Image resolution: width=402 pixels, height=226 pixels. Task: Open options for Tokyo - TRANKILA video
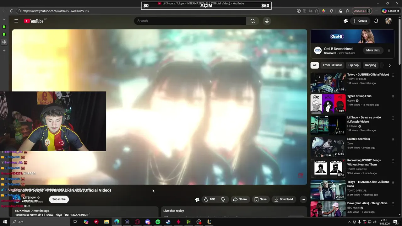click(393, 183)
